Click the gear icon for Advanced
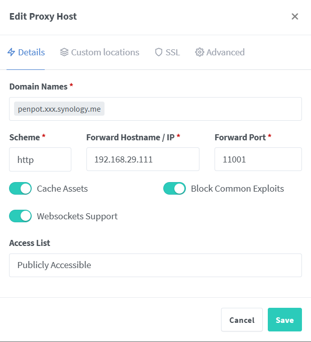This screenshot has height=342, width=311. point(199,52)
